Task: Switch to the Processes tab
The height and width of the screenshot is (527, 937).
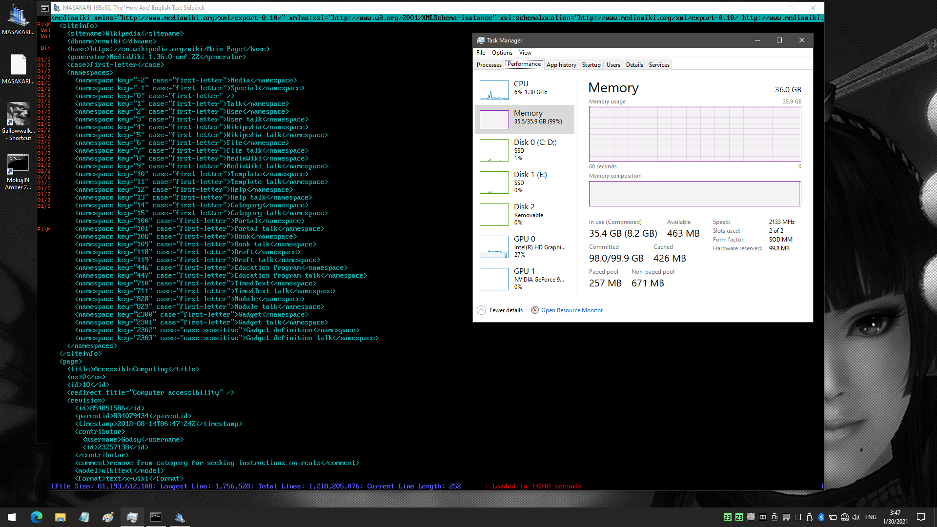Action: (489, 65)
